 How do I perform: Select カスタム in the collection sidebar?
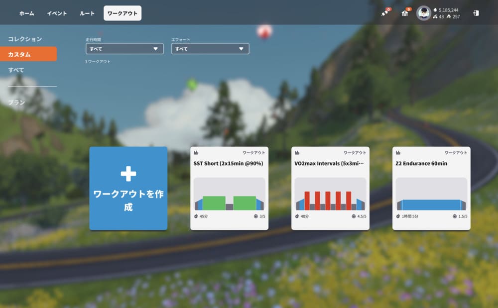click(28, 54)
